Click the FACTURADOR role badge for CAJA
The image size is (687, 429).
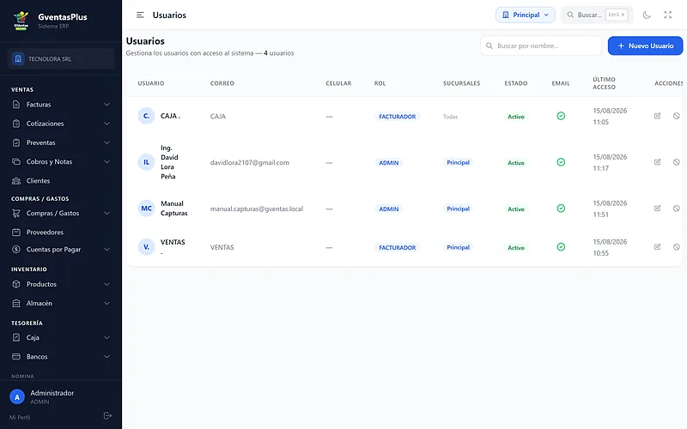coord(397,117)
